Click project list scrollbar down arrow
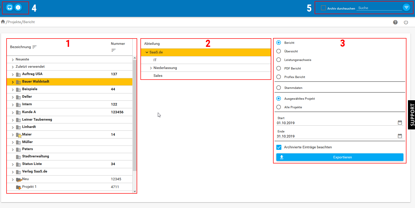 135,191
